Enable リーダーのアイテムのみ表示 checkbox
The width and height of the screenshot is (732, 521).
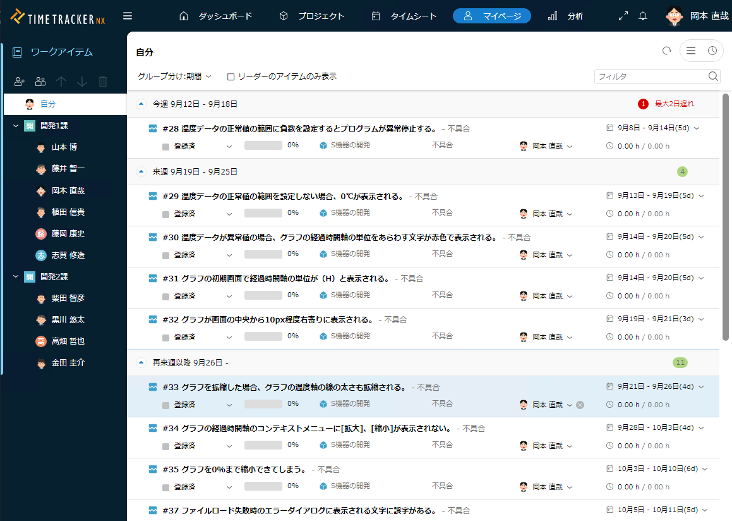coord(231,76)
